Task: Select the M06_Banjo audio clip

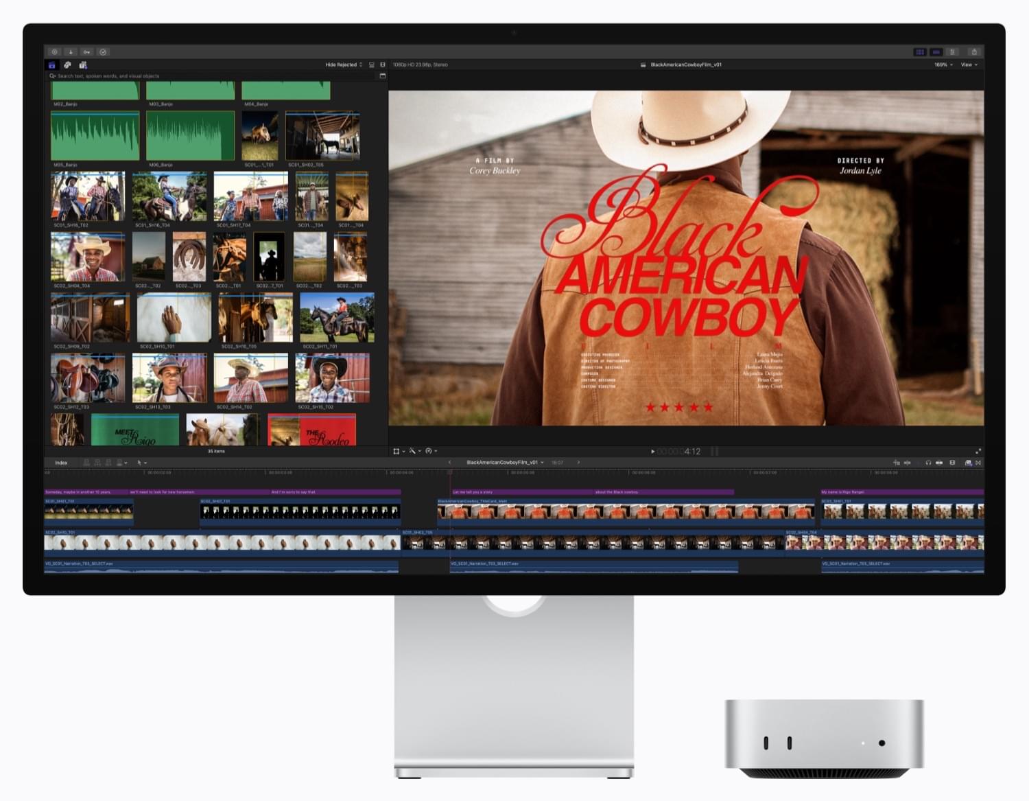Action: 190,137
